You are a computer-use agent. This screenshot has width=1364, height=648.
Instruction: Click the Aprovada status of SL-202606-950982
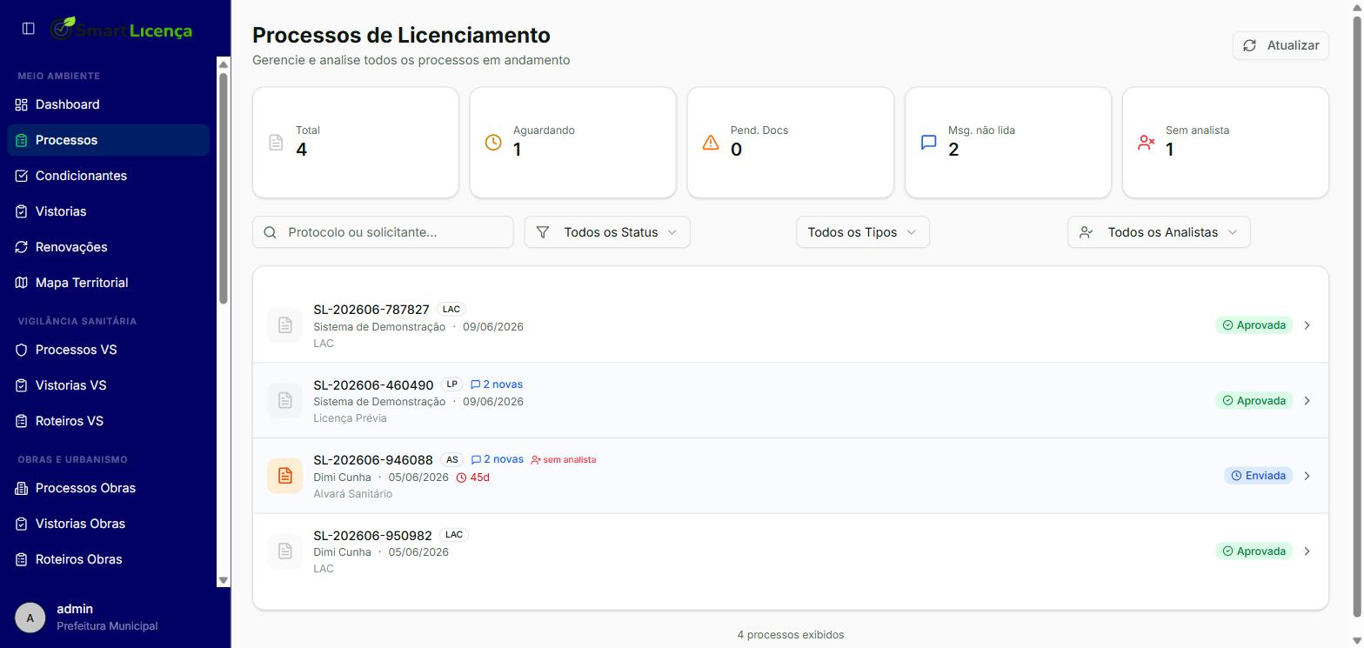pos(1254,551)
